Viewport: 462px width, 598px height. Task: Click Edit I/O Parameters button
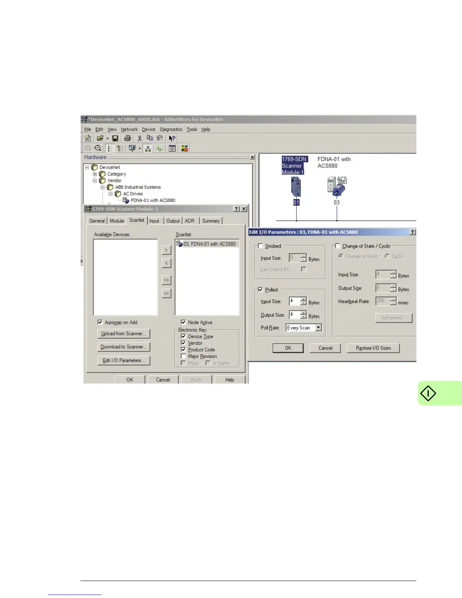pyautogui.click(x=123, y=361)
